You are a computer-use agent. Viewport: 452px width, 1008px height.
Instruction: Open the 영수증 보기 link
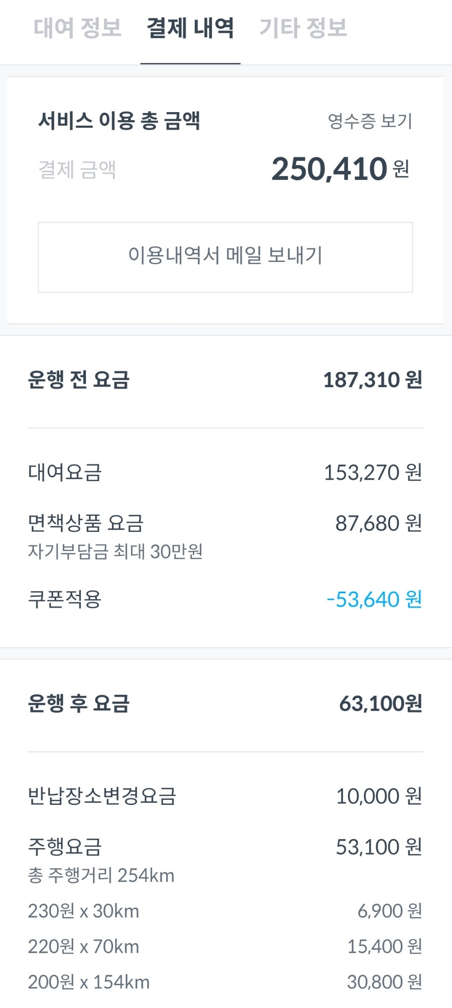click(x=370, y=121)
